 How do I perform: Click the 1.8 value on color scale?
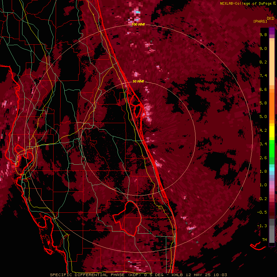(263, 171)
